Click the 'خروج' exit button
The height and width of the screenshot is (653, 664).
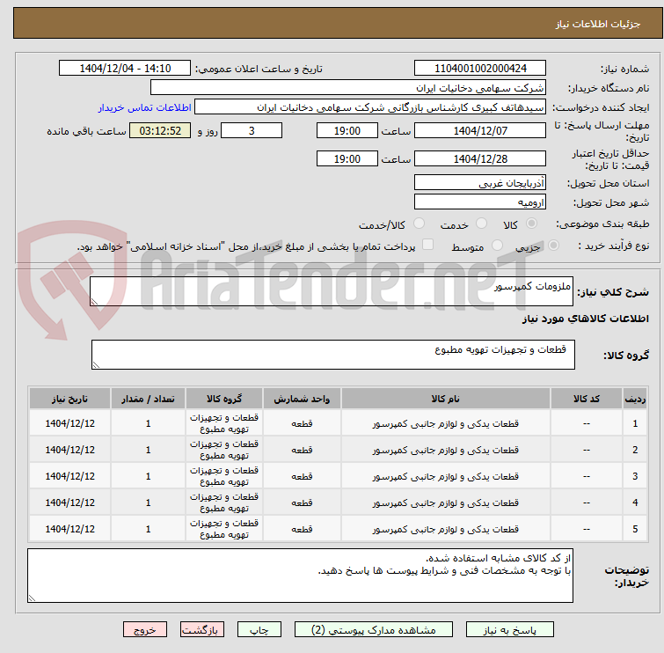pos(145,630)
